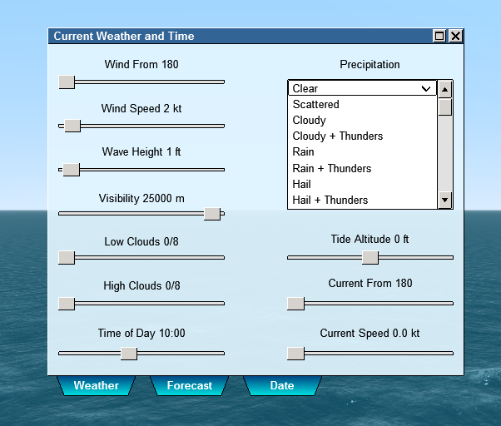
Task: Click the Wind From 180 slider handle
Action: tap(67, 82)
